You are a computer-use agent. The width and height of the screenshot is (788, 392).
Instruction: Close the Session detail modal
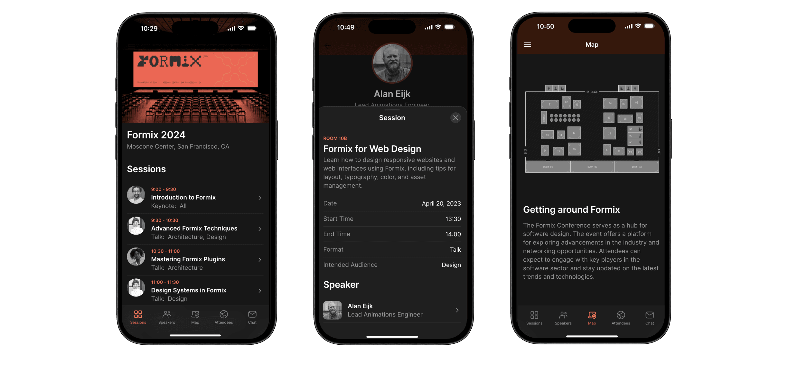[x=456, y=117]
